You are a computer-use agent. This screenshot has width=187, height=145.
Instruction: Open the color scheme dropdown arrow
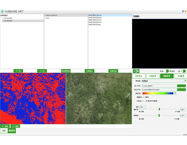click(175, 93)
